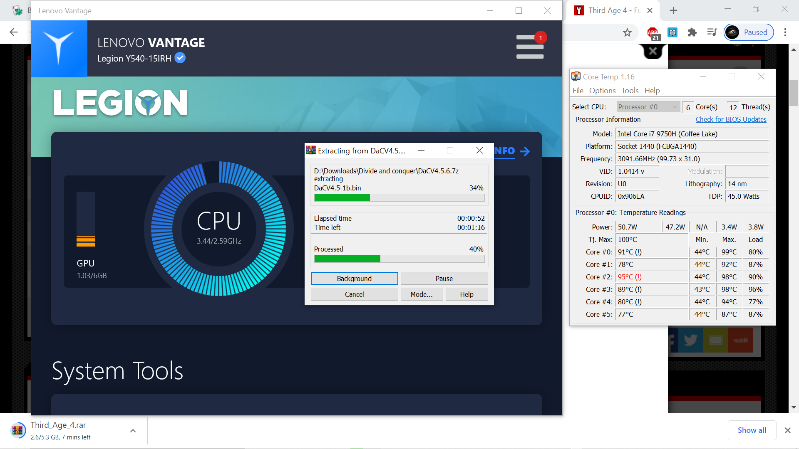This screenshot has width=799, height=449.
Task: Open the Chrome media control icon
Action: pos(712,32)
